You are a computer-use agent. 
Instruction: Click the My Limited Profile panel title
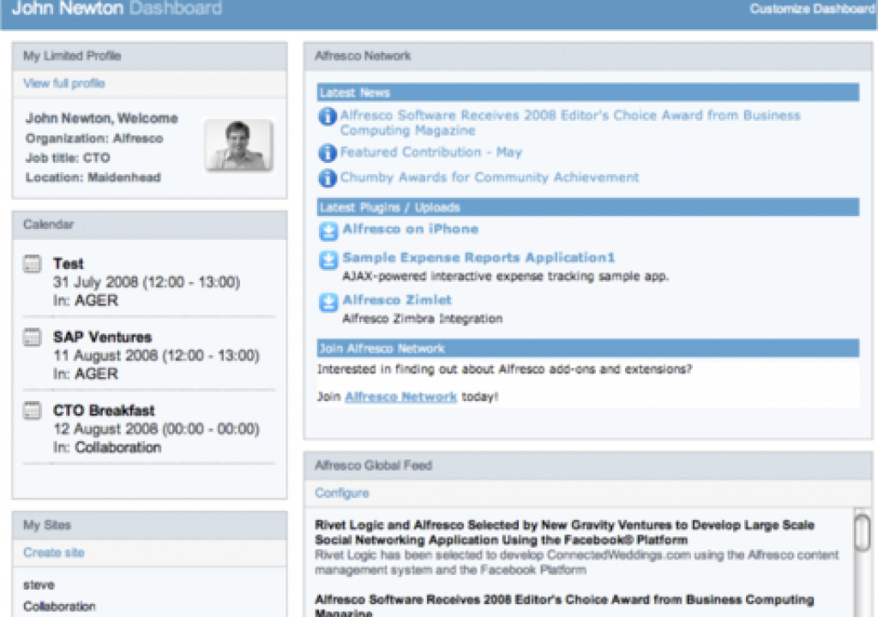[72, 56]
